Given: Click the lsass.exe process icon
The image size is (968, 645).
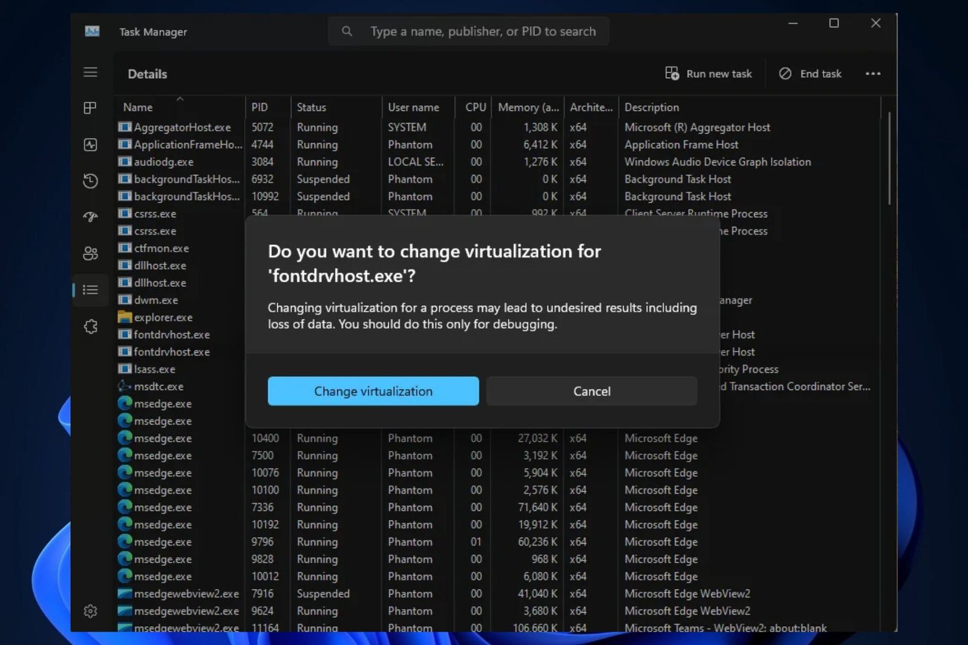Looking at the screenshot, I should coord(125,369).
